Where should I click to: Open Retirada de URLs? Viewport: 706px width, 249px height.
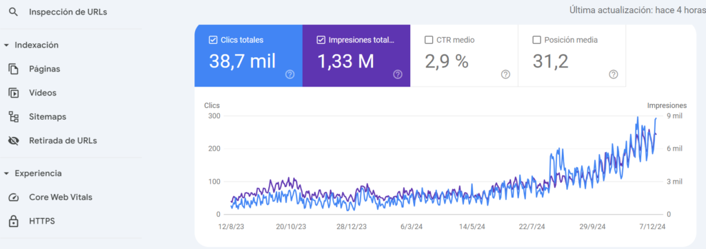tap(63, 141)
